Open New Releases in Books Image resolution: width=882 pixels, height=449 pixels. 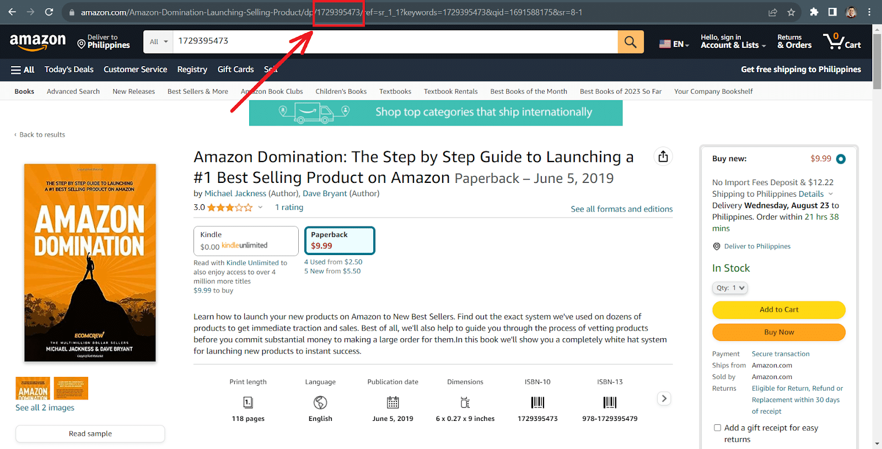click(x=133, y=91)
